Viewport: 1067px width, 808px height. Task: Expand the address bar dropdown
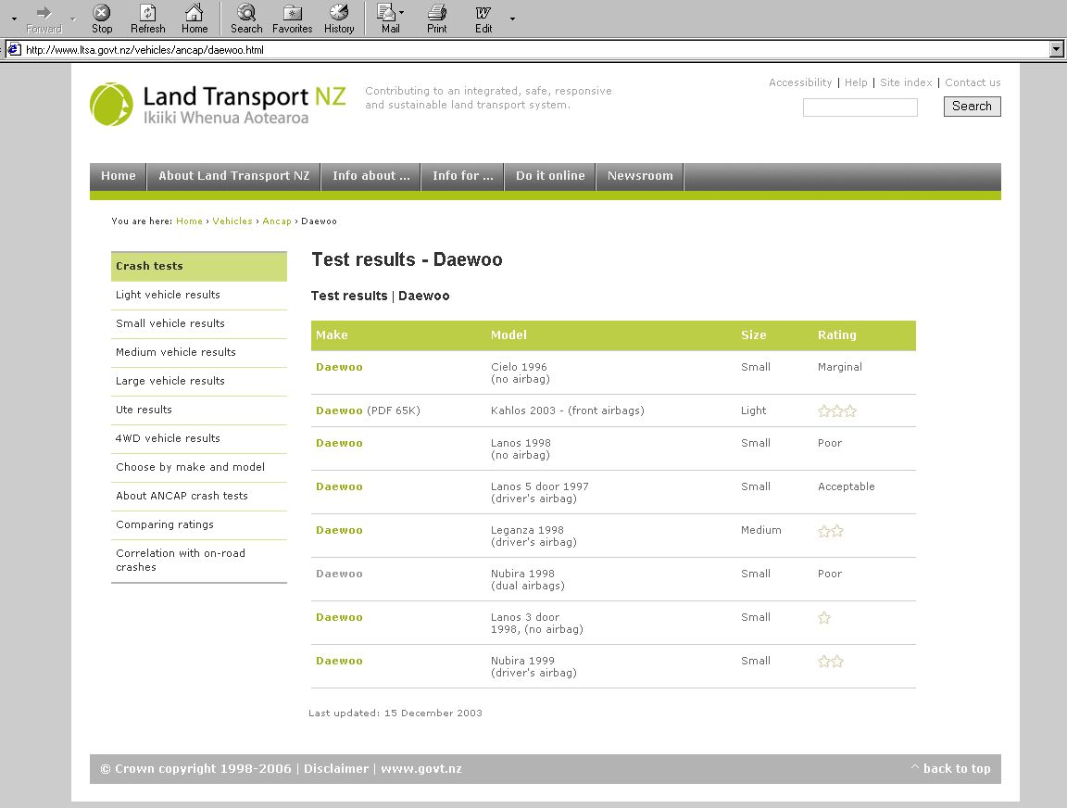point(1056,49)
